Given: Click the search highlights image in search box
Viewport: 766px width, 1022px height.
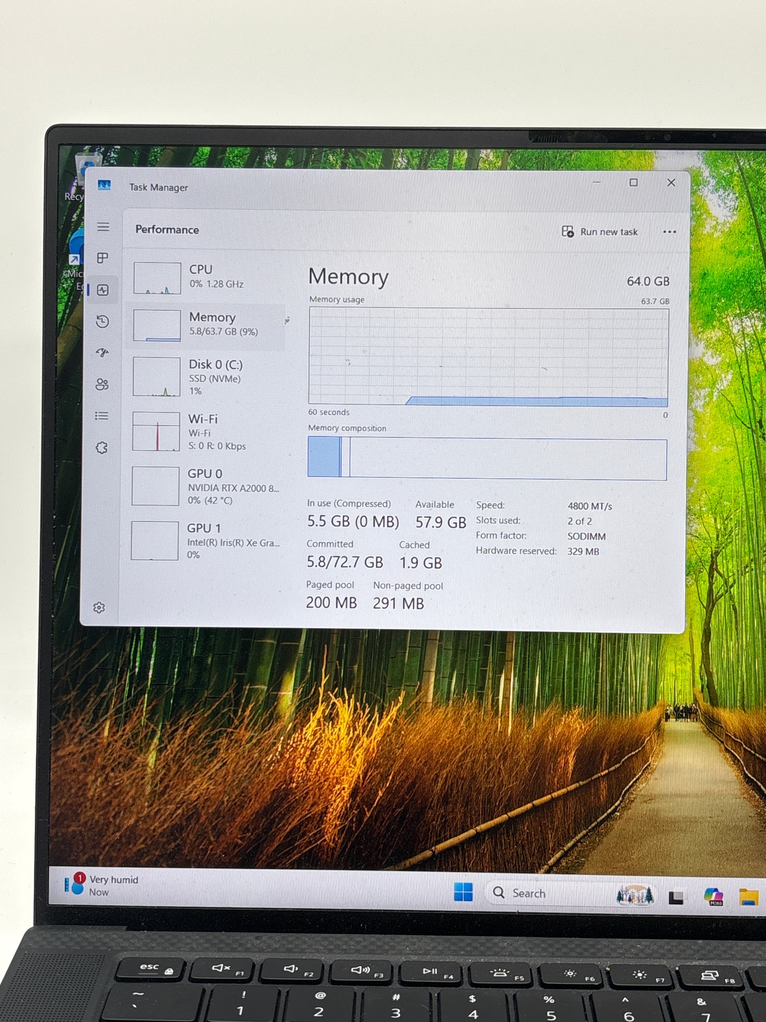Looking at the screenshot, I should [635, 895].
